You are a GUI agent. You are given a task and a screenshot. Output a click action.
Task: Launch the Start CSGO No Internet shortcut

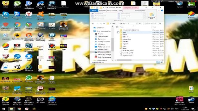point(63,26)
